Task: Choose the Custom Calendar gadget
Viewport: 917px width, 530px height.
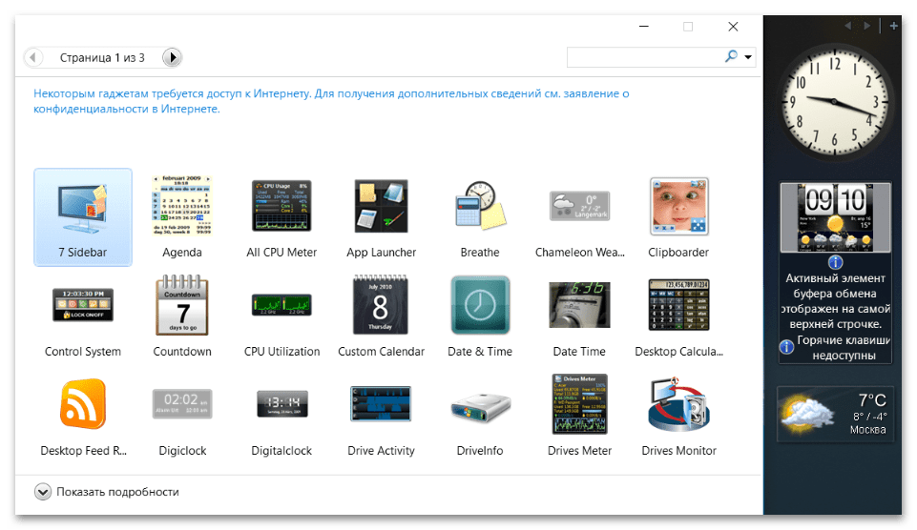Action: coord(381,316)
